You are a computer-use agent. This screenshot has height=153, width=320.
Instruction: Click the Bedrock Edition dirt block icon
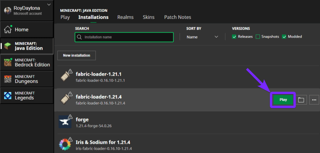pos(8,63)
